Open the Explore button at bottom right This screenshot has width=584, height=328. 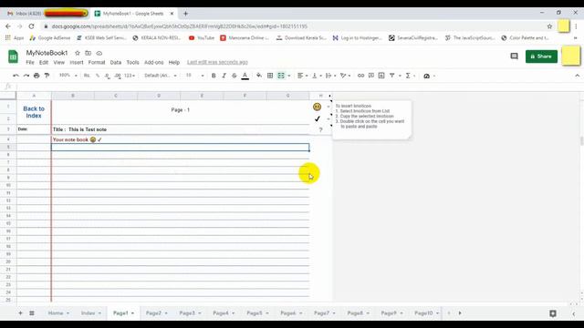pyautogui.click(x=553, y=313)
